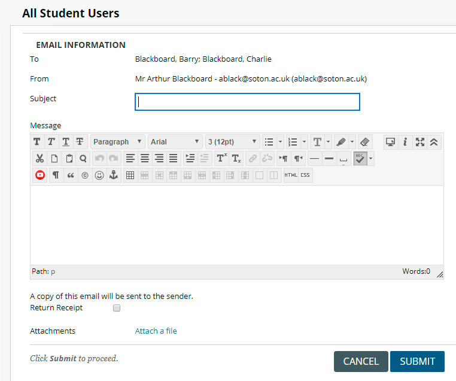Click the remove formatting eraser icon
456x381 pixels.
(x=364, y=142)
